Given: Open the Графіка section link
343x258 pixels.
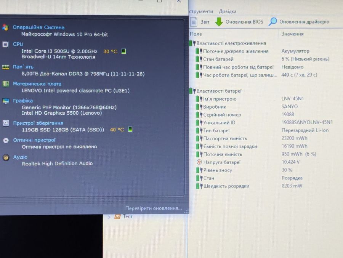Looking at the screenshot, I should pos(23,101).
